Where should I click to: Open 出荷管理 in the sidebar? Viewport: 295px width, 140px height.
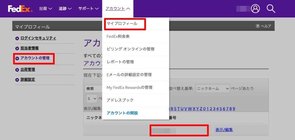point(28,70)
